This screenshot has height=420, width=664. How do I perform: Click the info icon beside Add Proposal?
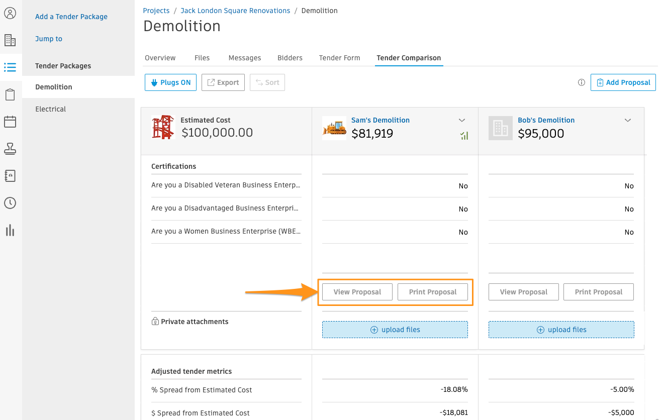(582, 82)
